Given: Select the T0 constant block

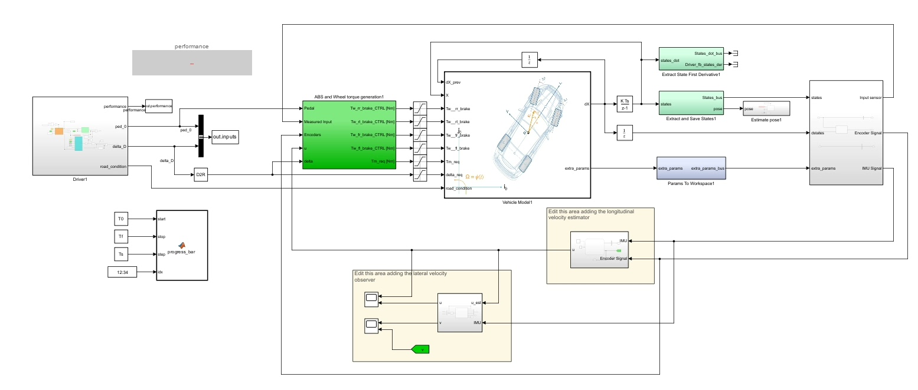Looking at the screenshot, I should coord(121,219).
